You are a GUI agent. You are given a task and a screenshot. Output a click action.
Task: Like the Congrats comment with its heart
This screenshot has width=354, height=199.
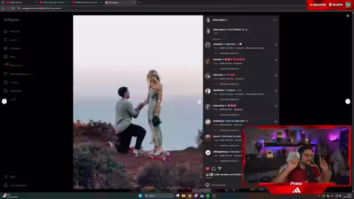276,91
